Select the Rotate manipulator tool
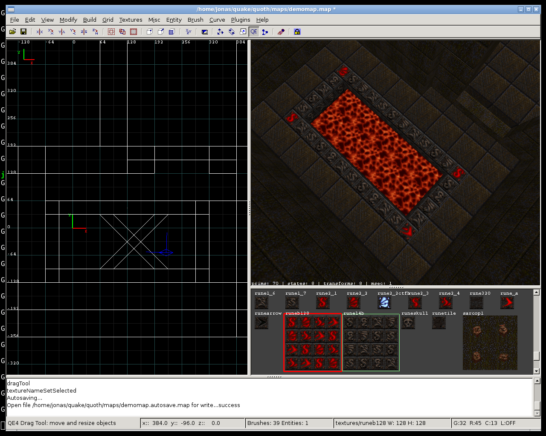 click(x=232, y=32)
